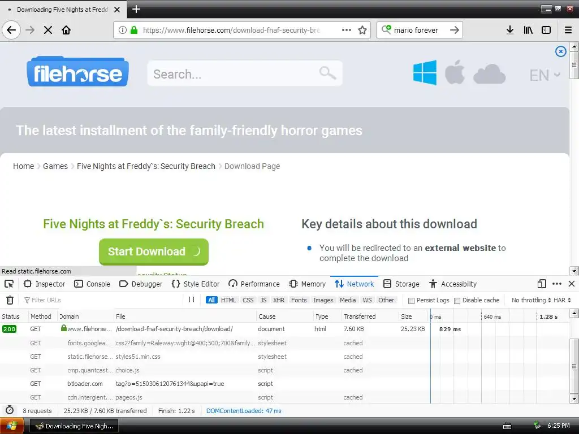579x434 pixels.
Task: Click the Filehorse logo
Action: click(77, 72)
